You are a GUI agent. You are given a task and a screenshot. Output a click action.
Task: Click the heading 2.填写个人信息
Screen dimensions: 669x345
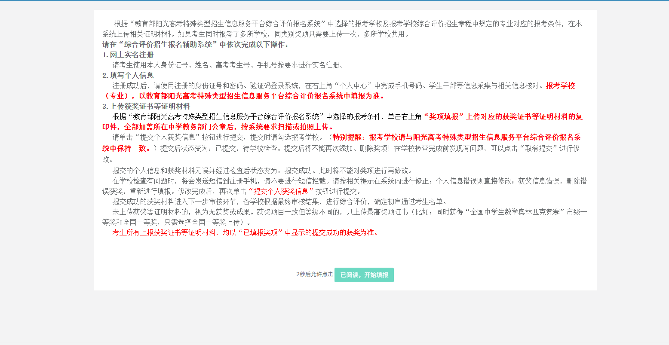[x=128, y=76]
